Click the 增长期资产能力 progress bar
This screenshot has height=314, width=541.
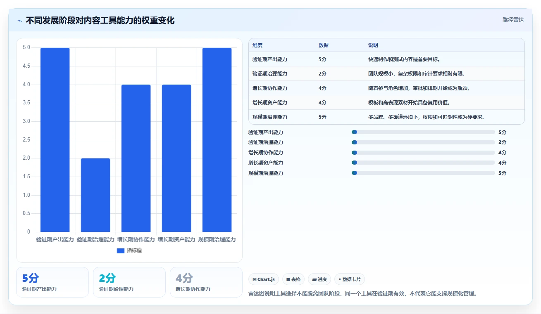tap(423, 163)
